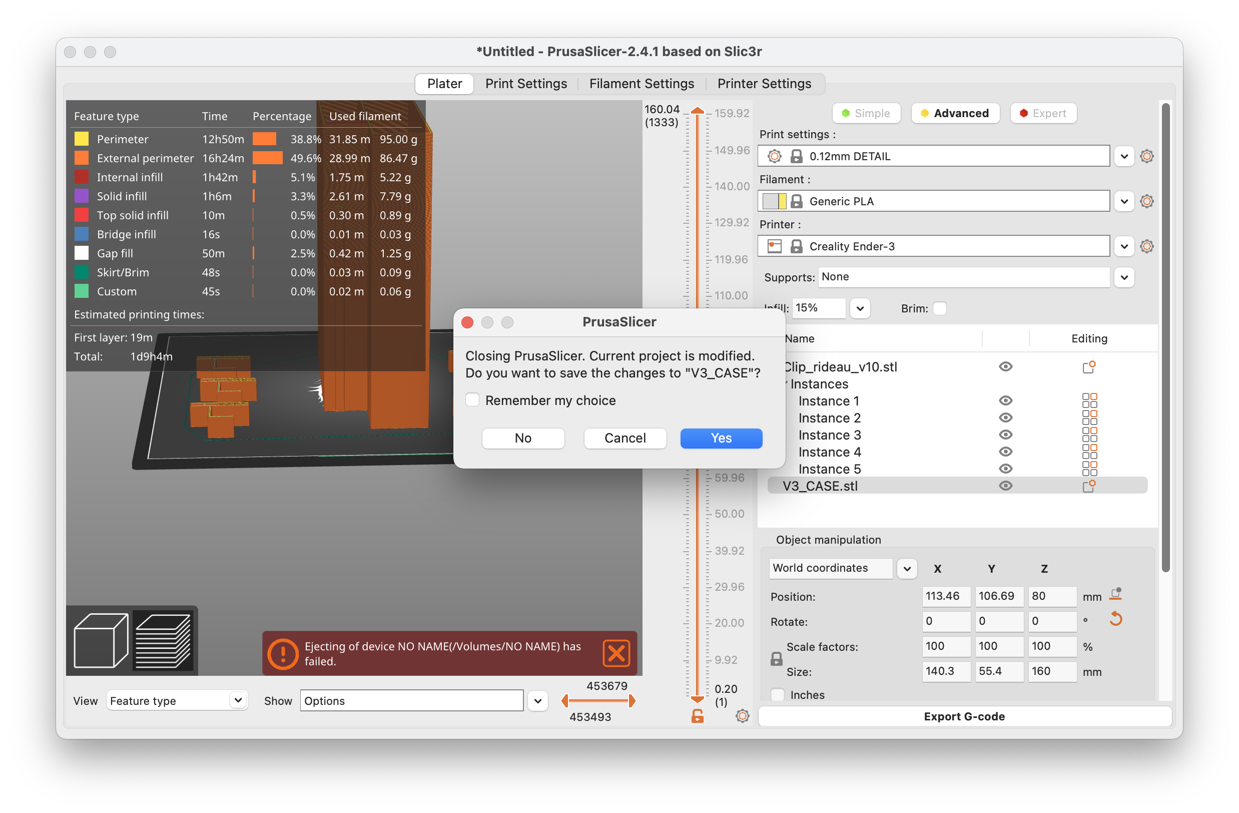Enable the Brim checkbox
The image size is (1239, 813).
(940, 308)
